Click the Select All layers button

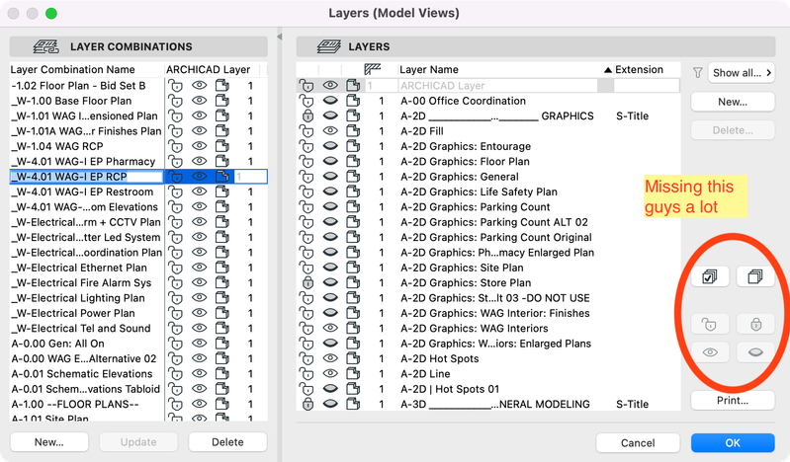(x=710, y=276)
